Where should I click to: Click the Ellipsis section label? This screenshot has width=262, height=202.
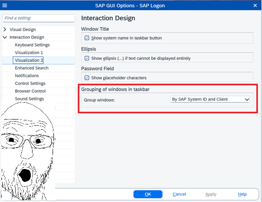click(x=89, y=49)
